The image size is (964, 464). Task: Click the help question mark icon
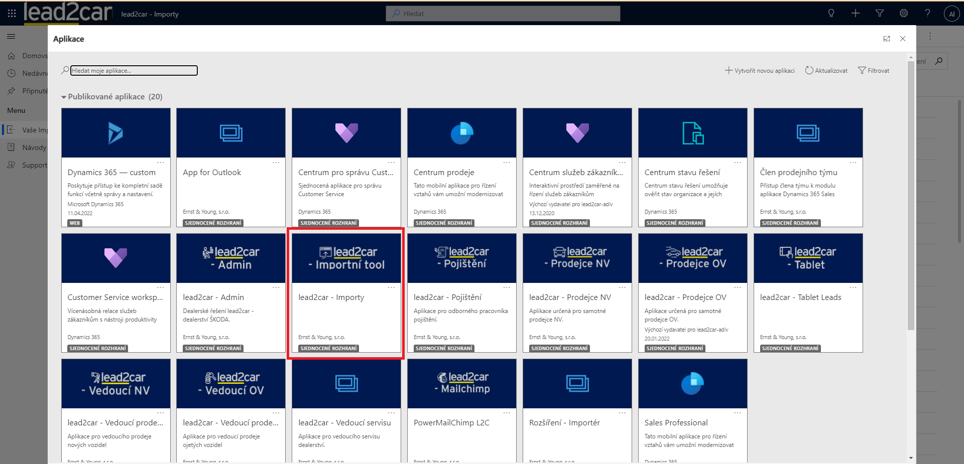point(927,14)
